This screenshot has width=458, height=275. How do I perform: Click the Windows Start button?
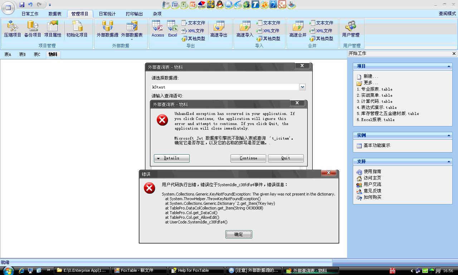click(8, 270)
